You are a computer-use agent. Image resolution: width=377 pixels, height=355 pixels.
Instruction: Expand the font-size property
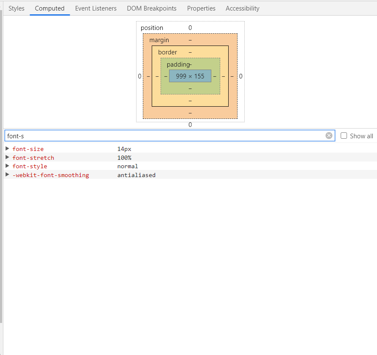pos(7,148)
